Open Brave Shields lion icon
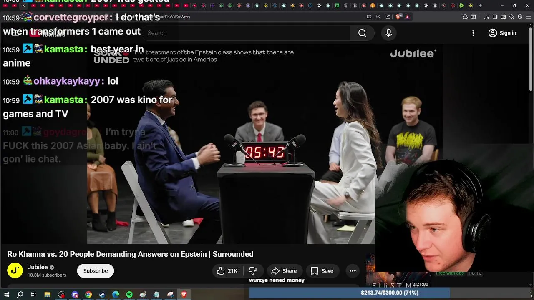The height and width of the screenshot is (300, 534). (398, 17)
